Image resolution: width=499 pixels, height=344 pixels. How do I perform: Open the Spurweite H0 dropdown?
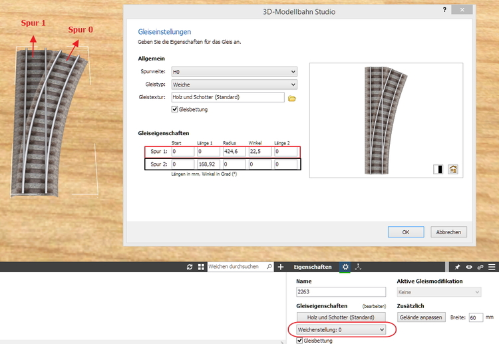234,72
